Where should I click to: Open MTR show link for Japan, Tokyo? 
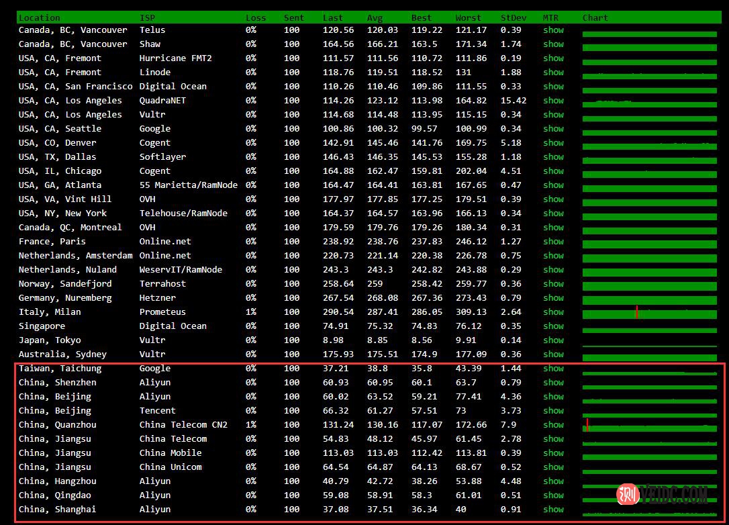pos(553,340)
